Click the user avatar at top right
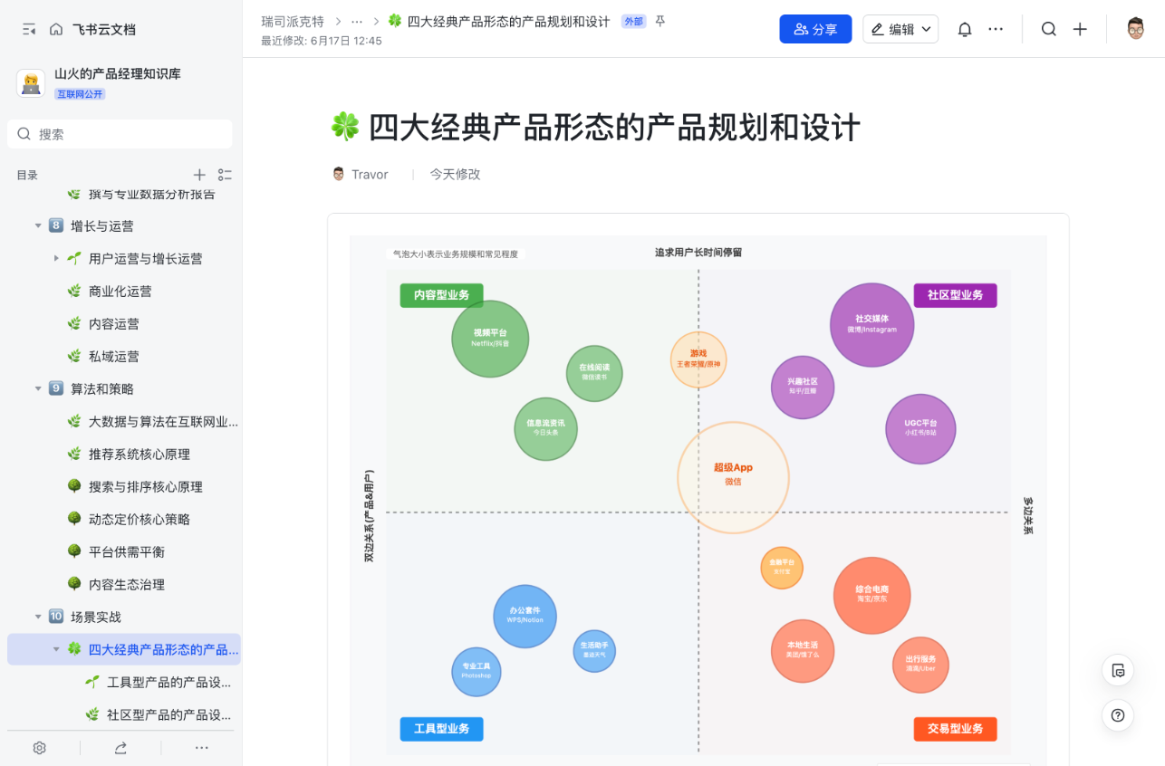The width and height of the screenshot is (1165, 766). [x=1134, y=28]
